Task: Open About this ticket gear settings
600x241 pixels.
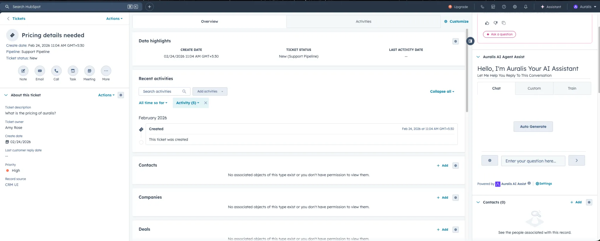Action: (x=121, y=95)
